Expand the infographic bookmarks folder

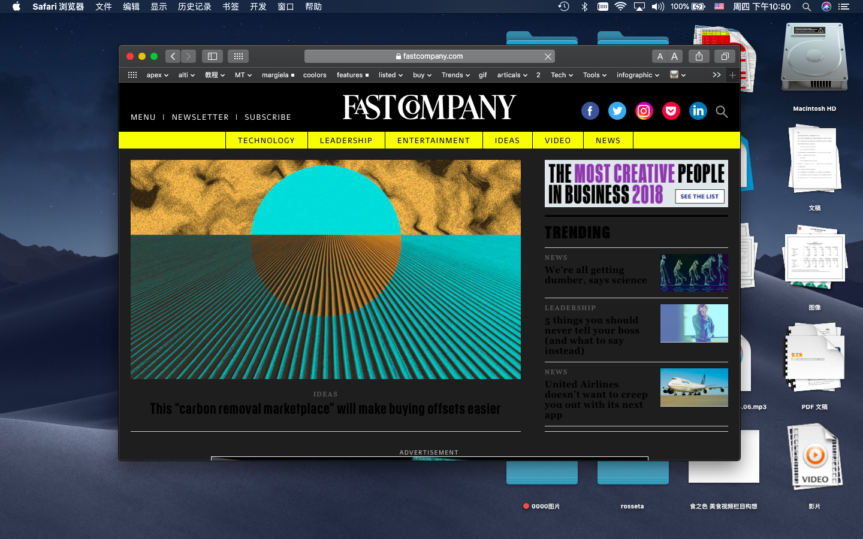click(x=638, y=75)
